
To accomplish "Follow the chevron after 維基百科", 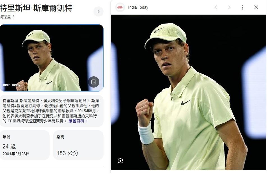I will 86,121.
